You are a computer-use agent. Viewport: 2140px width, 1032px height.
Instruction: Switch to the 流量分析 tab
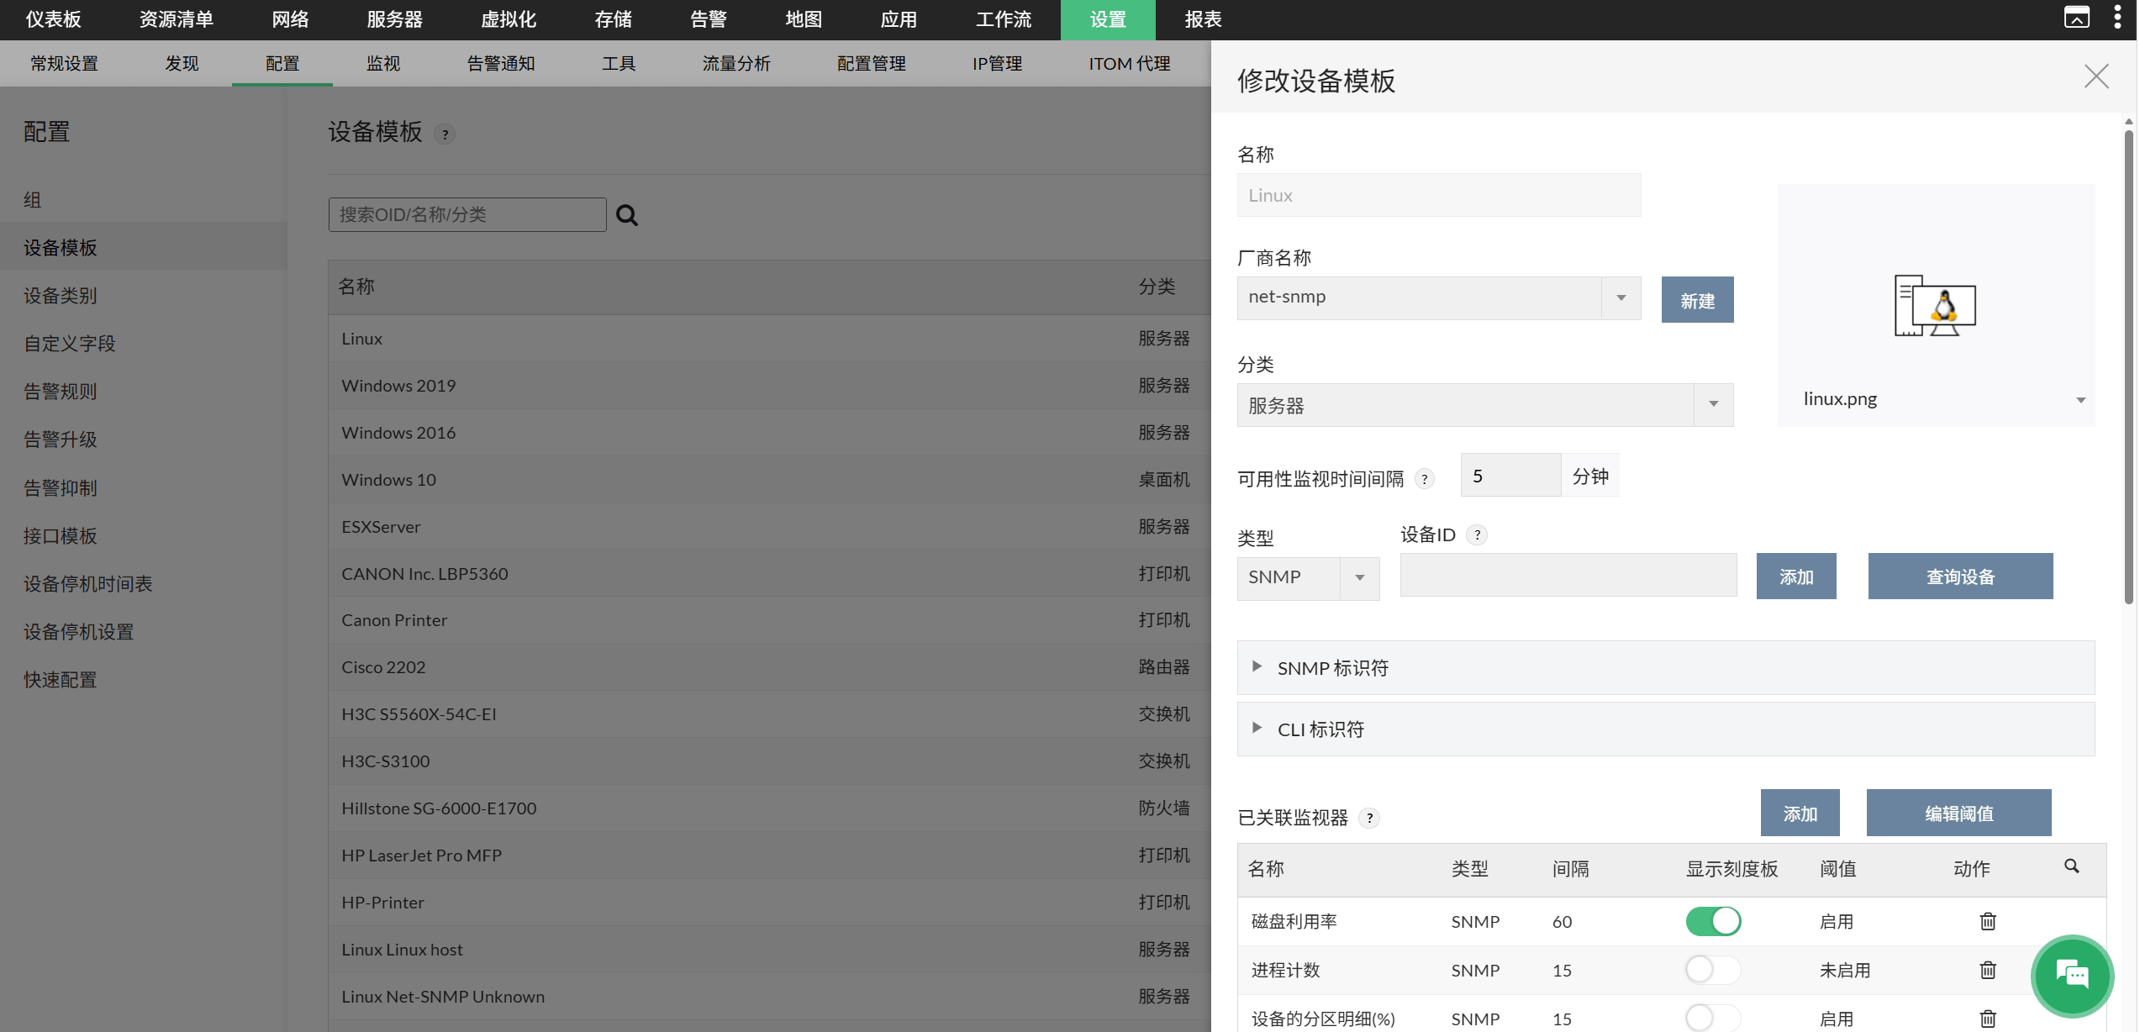pos(736,63)
